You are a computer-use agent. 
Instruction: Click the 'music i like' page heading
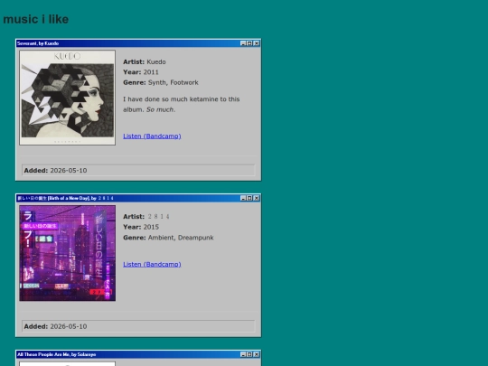coord(36,19)
